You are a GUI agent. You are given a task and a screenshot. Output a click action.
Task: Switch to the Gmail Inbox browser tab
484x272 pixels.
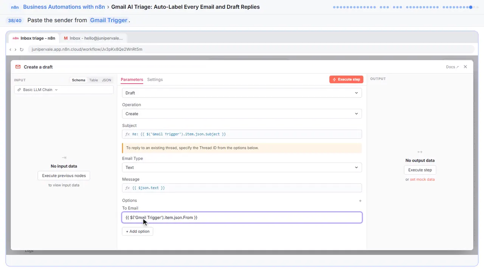point(93,38)
